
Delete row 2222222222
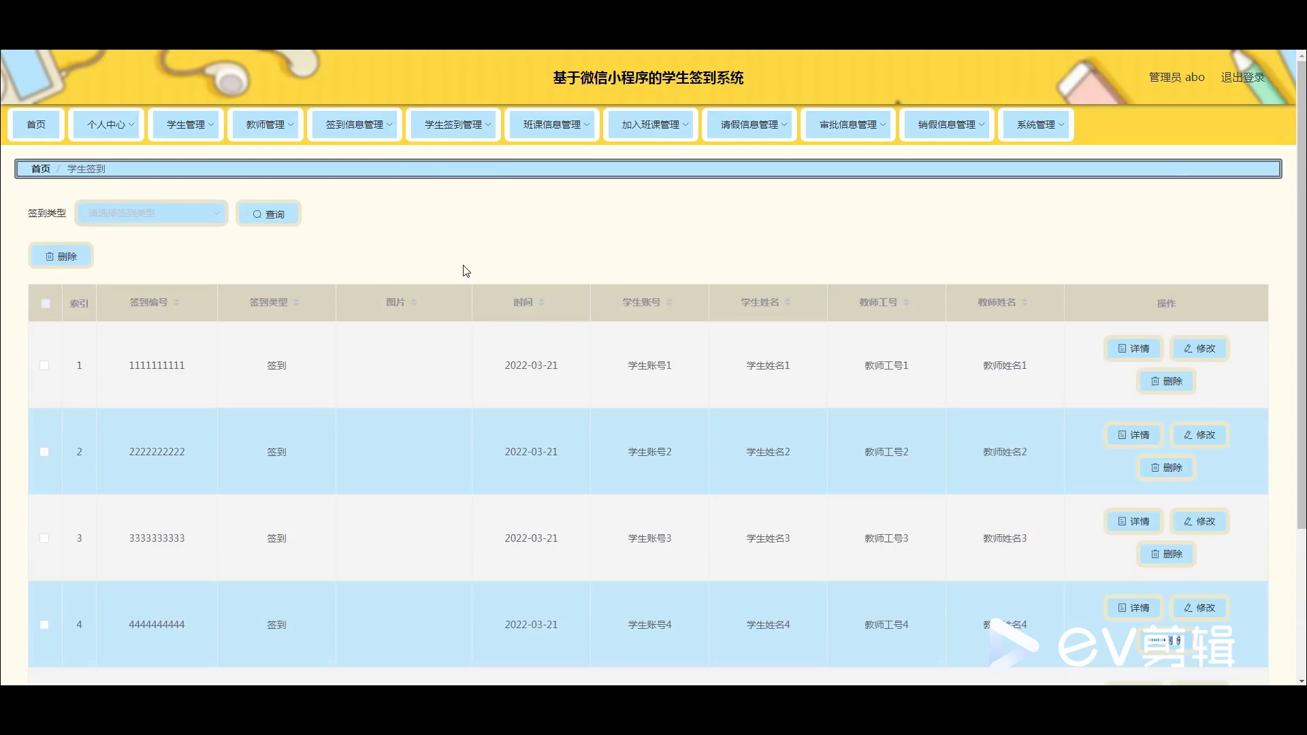point(1166,468)
